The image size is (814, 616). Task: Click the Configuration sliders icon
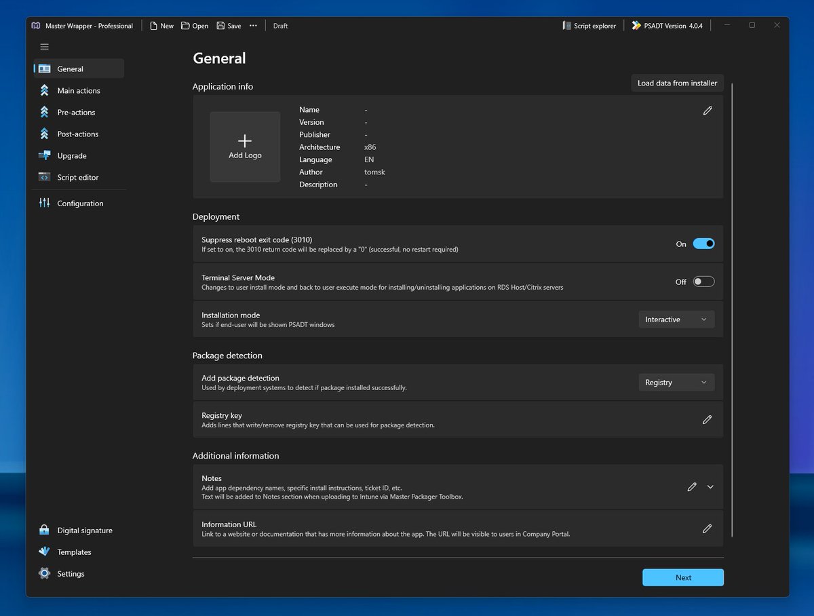click(44, 203)
